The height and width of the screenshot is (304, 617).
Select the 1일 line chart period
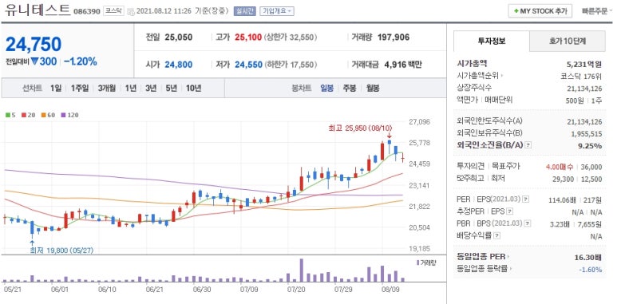[56, 88]
